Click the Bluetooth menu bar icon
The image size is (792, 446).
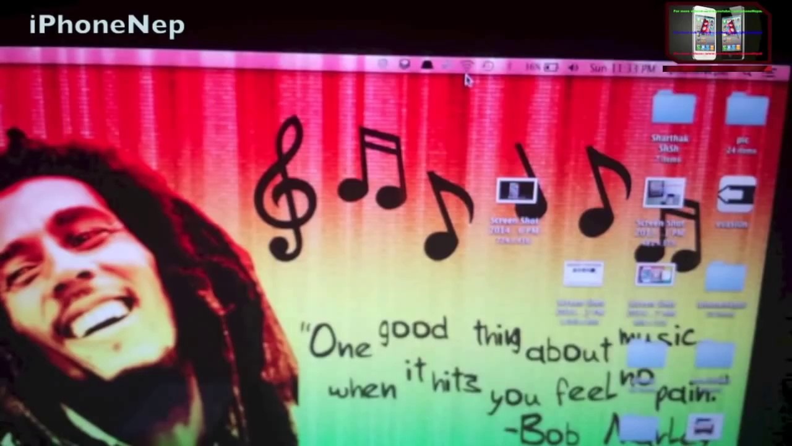[x=509, y=66]
